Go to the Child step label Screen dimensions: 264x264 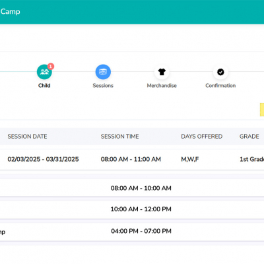(x=44, y=86)
